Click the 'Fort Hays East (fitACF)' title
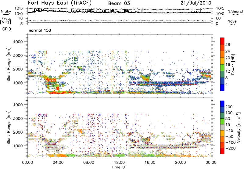Viewport: 244px width, 169px height. (x=60, y=3)
